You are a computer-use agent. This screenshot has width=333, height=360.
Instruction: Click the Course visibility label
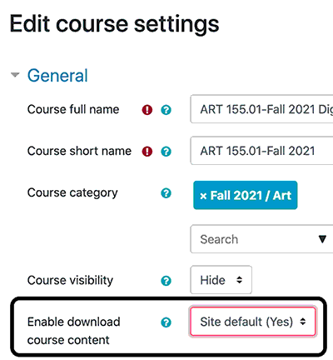click(70, 280)
